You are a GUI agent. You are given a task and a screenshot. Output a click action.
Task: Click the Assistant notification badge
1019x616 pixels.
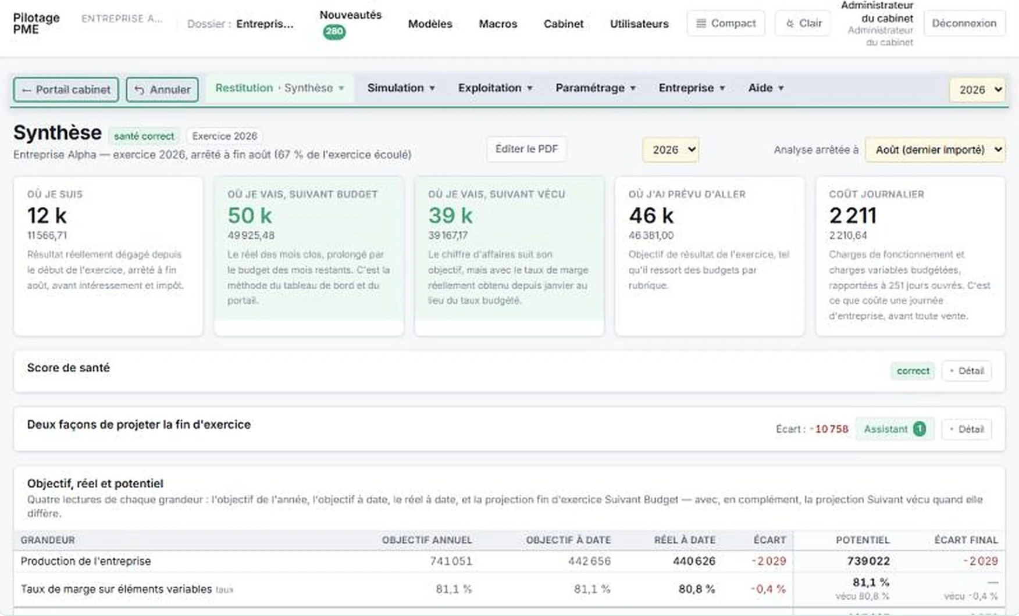[919, 429]
